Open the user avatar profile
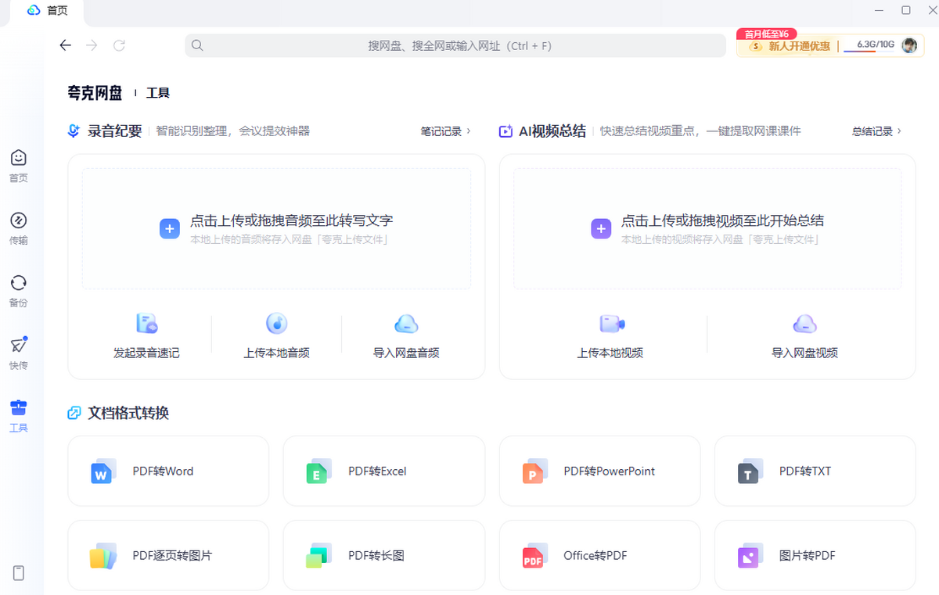Screen dimensions: 939x595 (909, 45)
